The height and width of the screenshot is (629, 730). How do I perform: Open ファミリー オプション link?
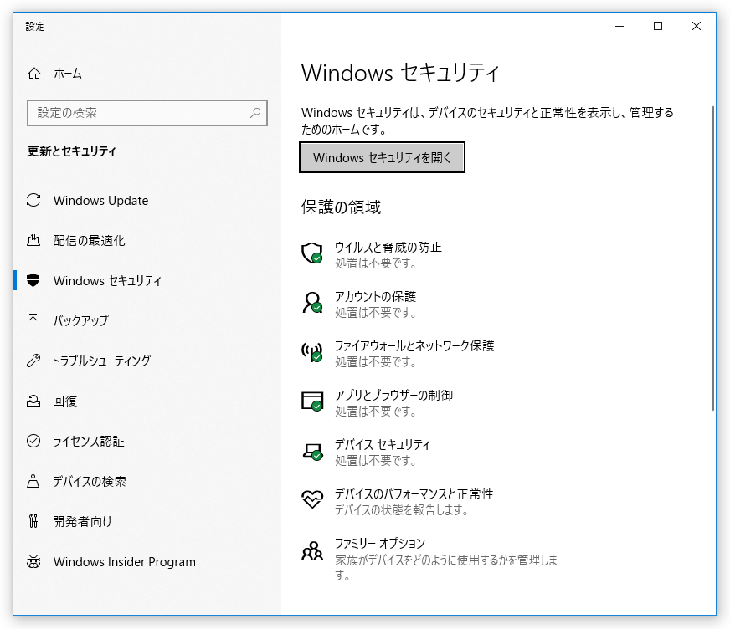(x=380, y=543)
